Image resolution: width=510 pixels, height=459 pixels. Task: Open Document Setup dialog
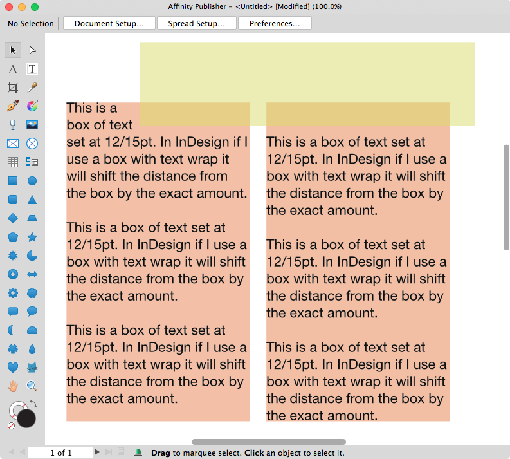point(109,24)
